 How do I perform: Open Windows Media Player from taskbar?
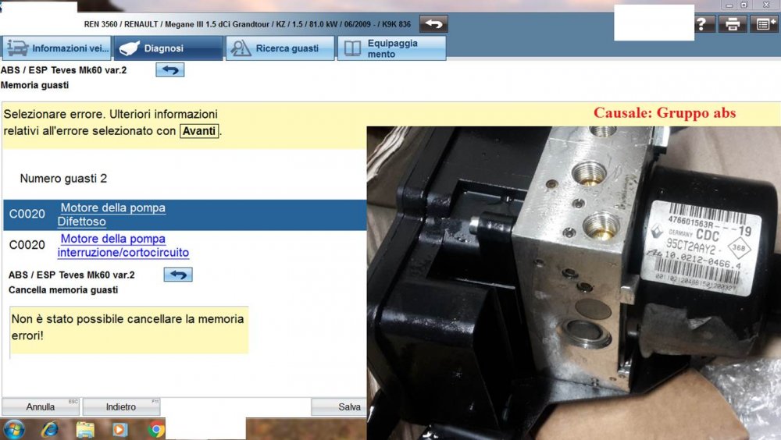pos(119,429)
